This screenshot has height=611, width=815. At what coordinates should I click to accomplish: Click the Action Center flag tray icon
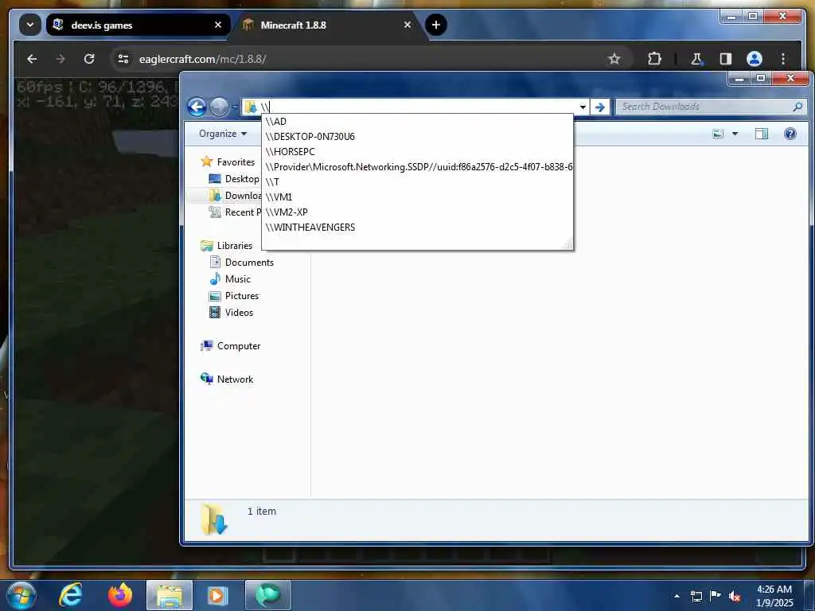point(716,596)
